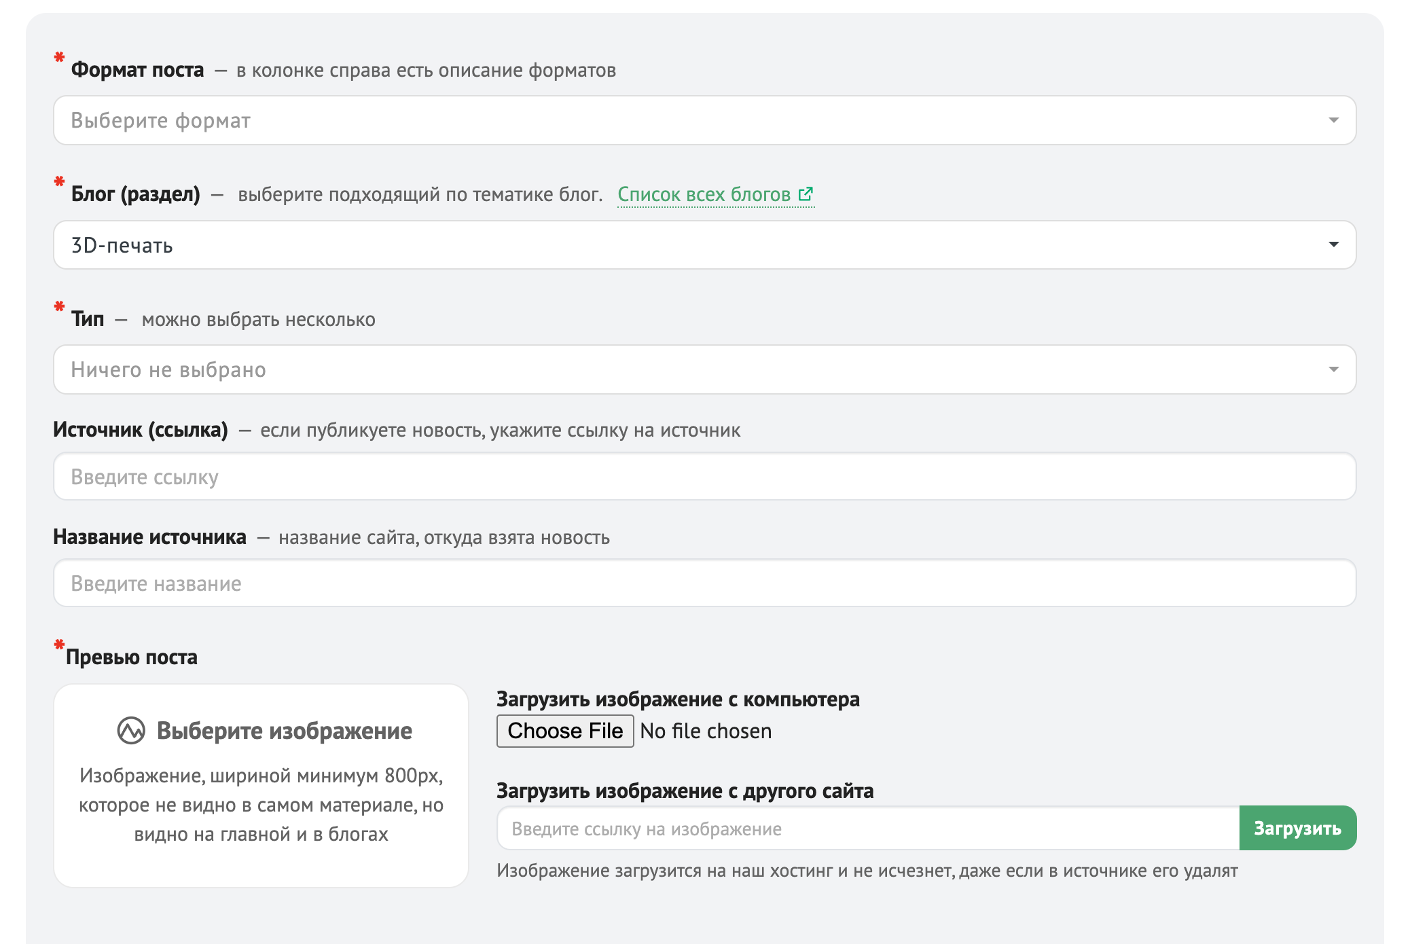Click the Выберите изображение preview box heading
This screenshot has width=1410, height=944.
point(284,731)
